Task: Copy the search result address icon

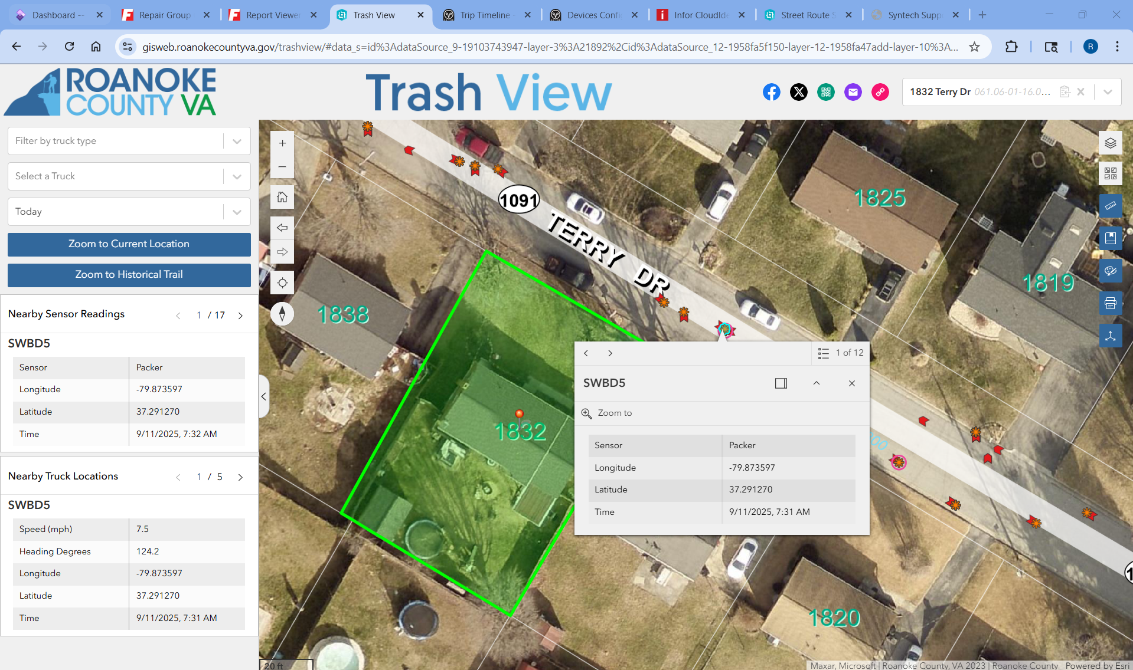Action: (x=1065, y=92)
